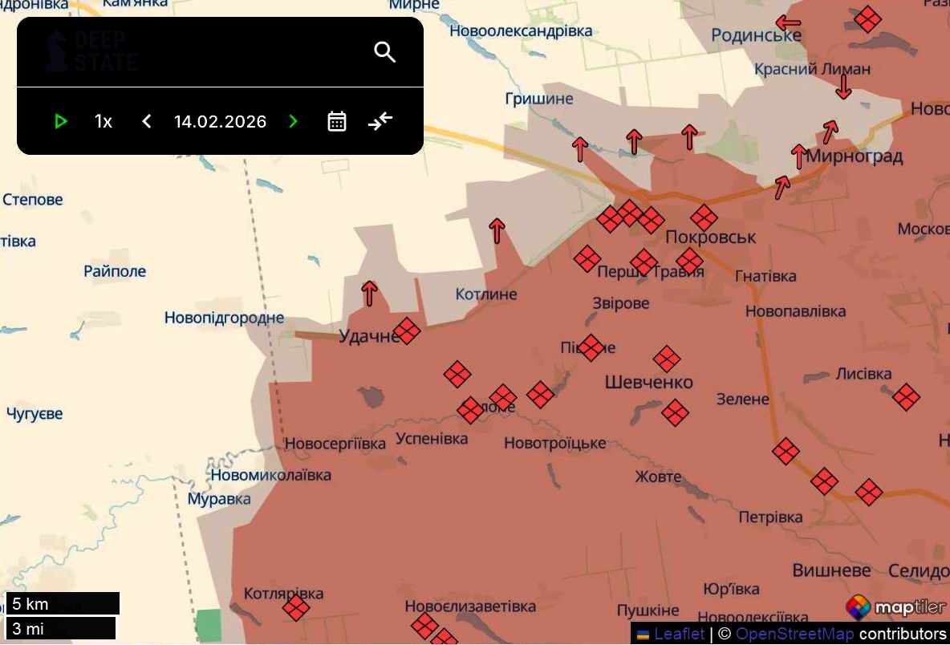Screen dimensions: 950x645
Task: Open the map search
Action: [384, 51]
